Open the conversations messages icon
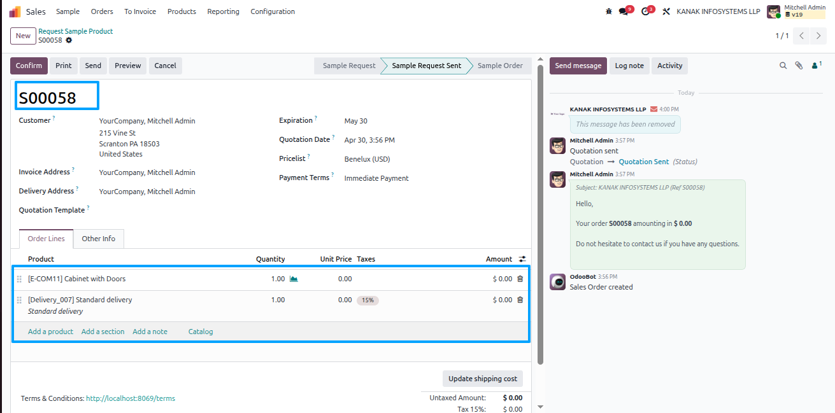Screen dimensions: 835x413 tap(625, 11)
